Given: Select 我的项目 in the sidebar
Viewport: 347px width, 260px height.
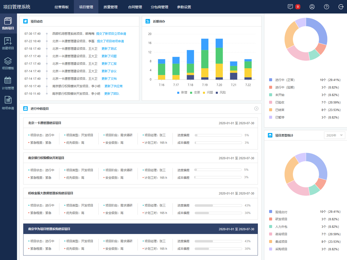Looking at the screenshot, I should coord(8,23).
